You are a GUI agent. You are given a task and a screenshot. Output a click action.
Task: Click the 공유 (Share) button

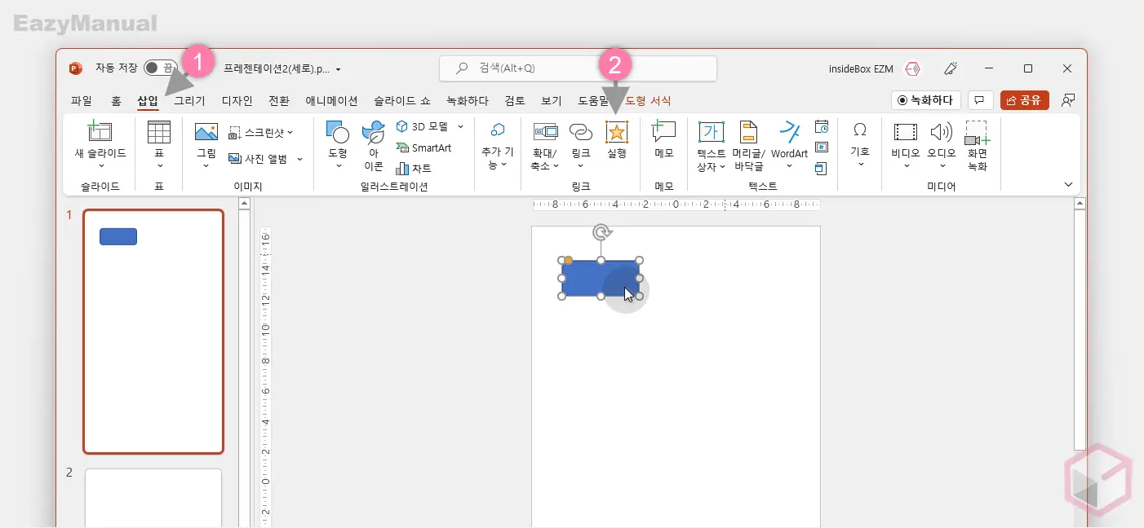point(1024,100)
